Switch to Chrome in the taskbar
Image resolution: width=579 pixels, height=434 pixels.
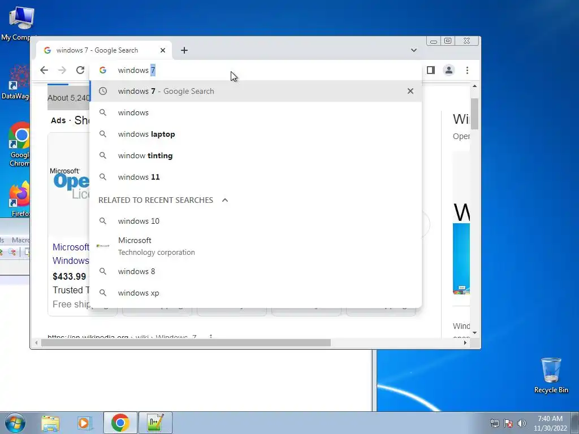click(x=120, y=423)
